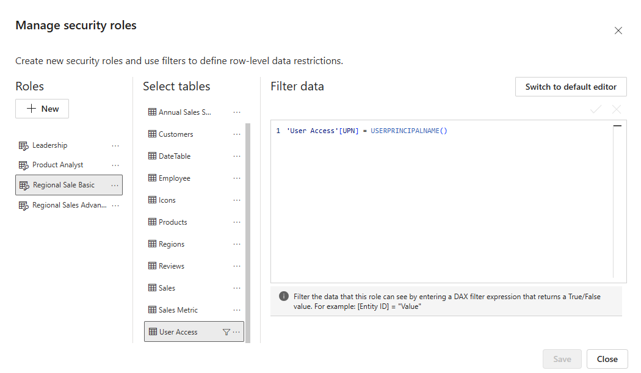Open more options for Employee table
The width and height of the screenshot is (641, 373).
click(237, 178)
